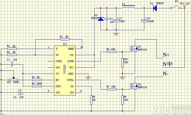Click the OUTA pin label

(x=70, y=80)
